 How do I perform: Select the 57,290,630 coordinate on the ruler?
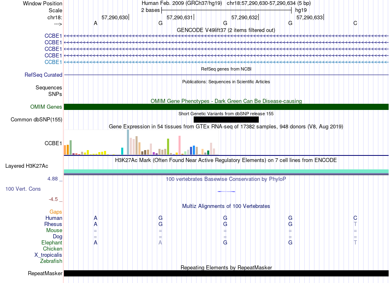[x=115, y=17]
